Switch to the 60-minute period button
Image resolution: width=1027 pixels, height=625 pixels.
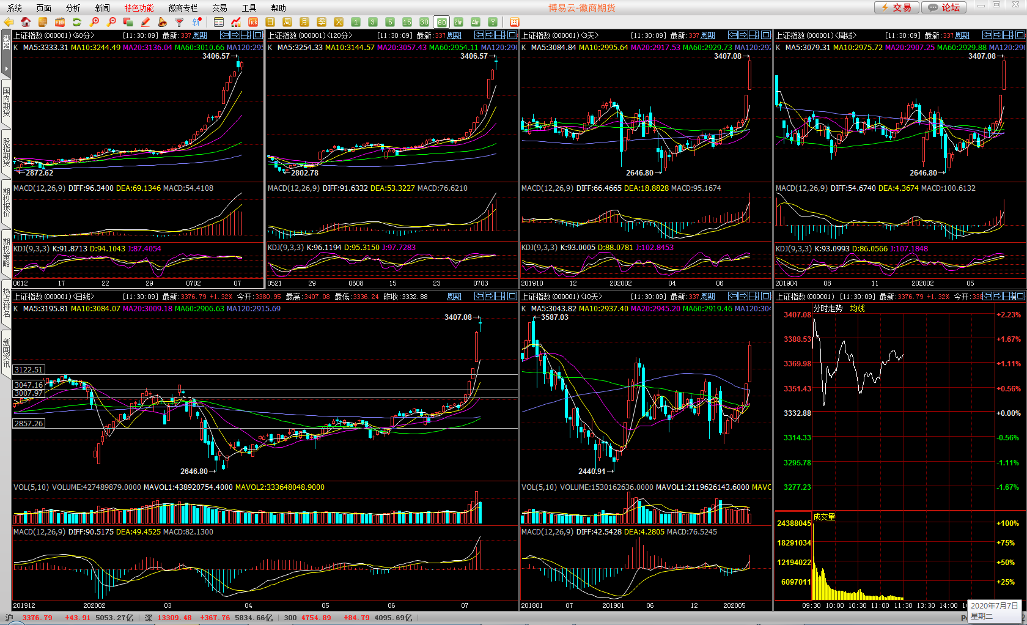pos(441,22)
